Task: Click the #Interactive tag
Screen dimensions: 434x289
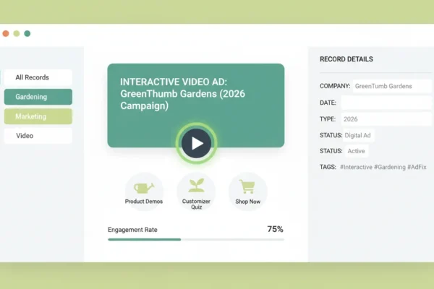Action: (356, 167)
